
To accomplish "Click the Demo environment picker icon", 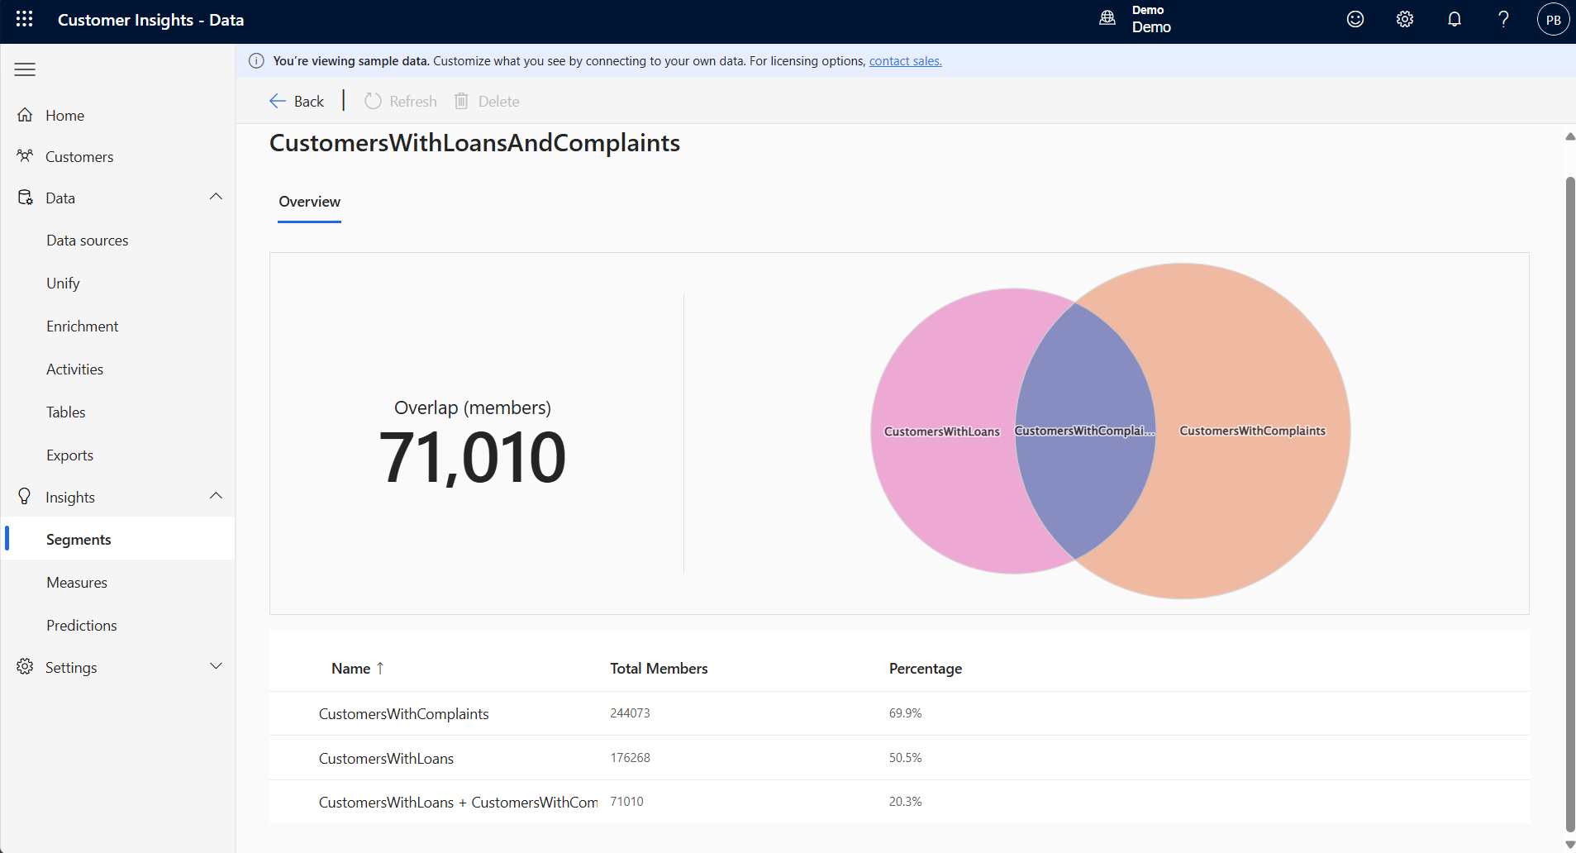I will tap(1107, 19).
